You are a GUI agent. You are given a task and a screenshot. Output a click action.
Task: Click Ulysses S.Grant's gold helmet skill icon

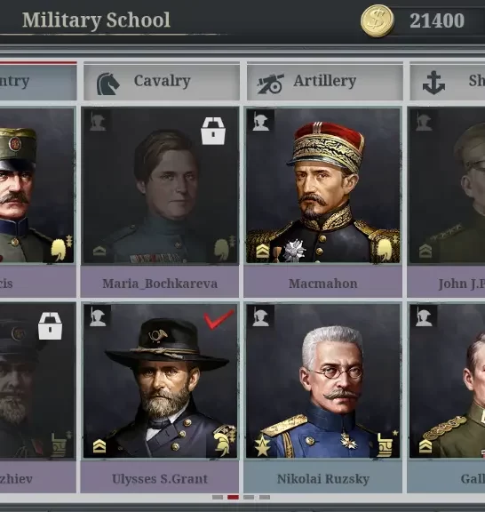click(224, 441)
